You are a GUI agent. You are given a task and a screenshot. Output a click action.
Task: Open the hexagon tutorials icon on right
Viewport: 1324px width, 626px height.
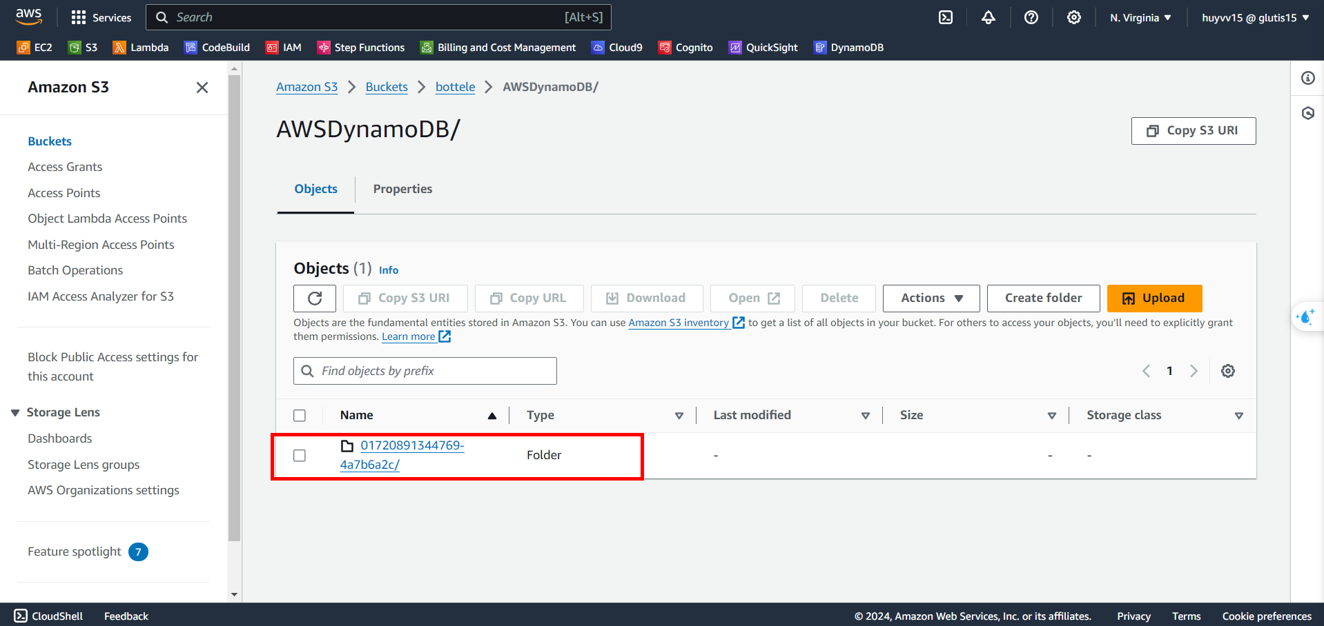[x=1308, y=113]
